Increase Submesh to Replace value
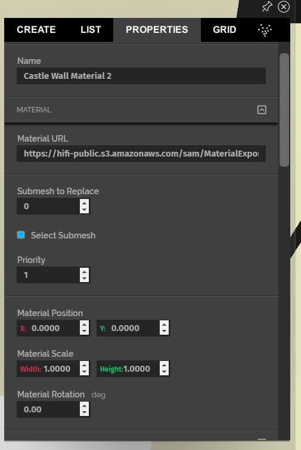The width and height of the screenshot is (301, 450). [84, 203]
